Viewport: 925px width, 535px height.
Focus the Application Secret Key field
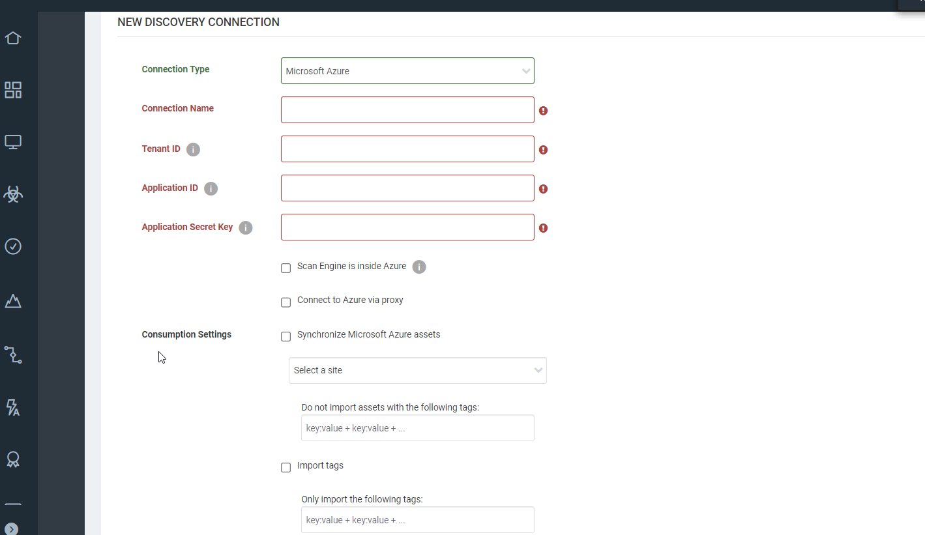(x=407, y=227)
